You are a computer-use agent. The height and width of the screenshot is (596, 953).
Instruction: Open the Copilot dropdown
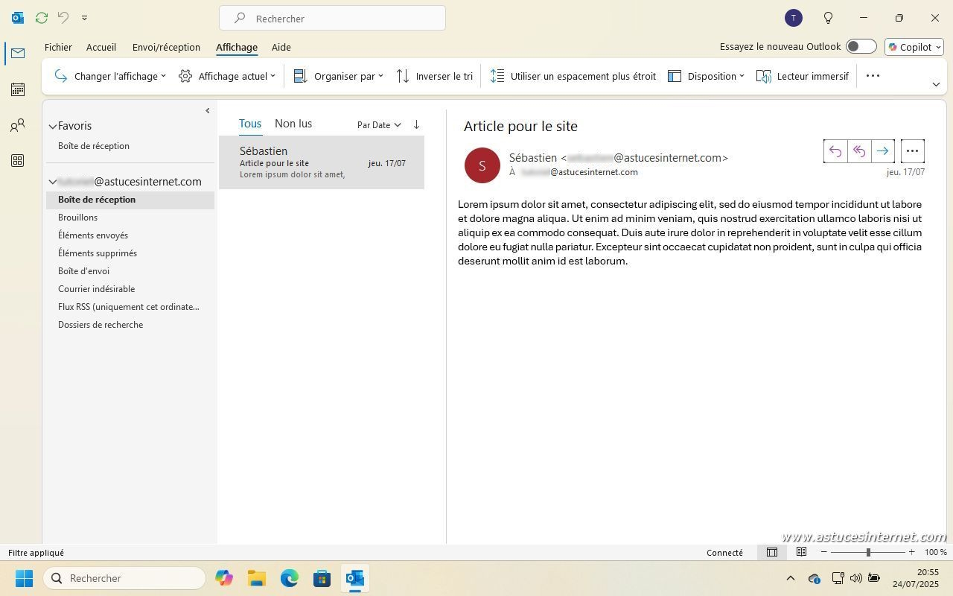(x=914, y=47)
